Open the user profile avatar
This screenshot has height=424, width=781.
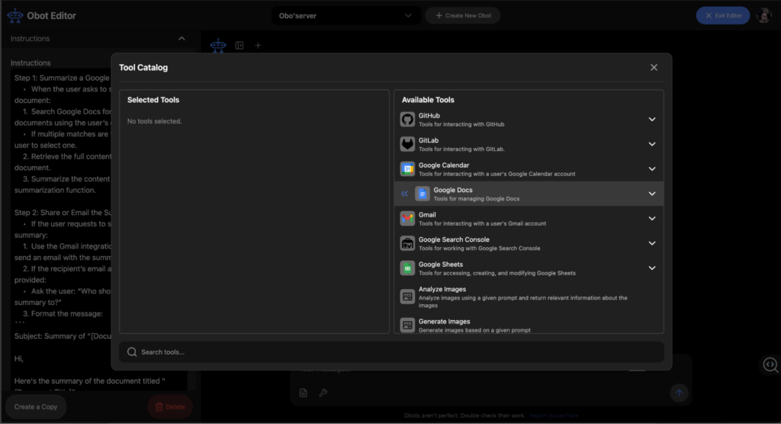point(764,15)
